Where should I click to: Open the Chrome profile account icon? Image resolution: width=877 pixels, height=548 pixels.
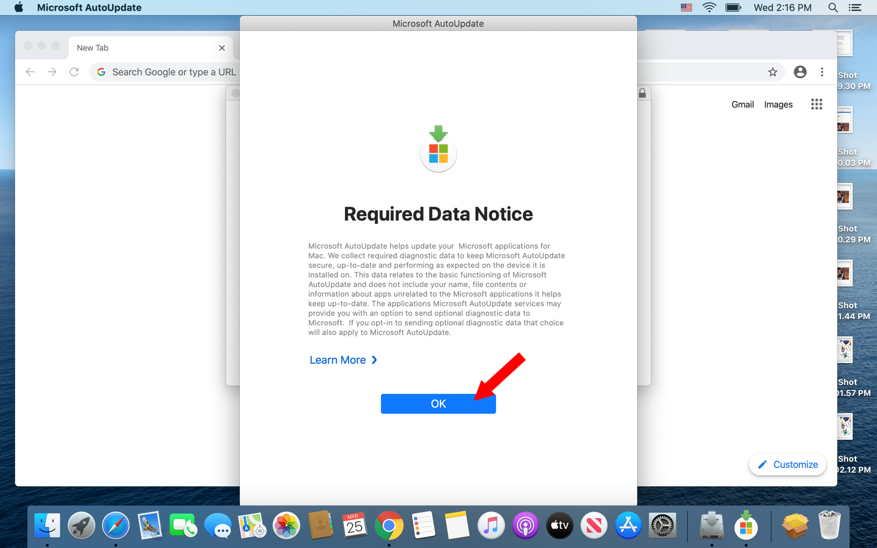point(800,72)
